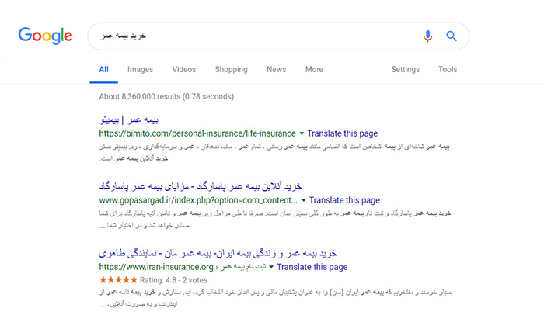This screenshot has width=544, height=329.
Task: Translate the gopasargad.ir result page
Action: (x=344, y=200)
